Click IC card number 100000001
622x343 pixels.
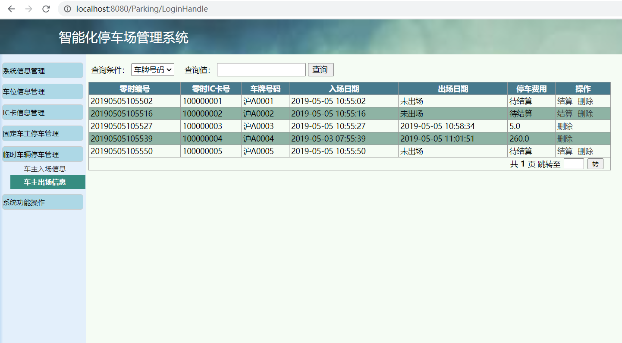[x=202, y=101]
